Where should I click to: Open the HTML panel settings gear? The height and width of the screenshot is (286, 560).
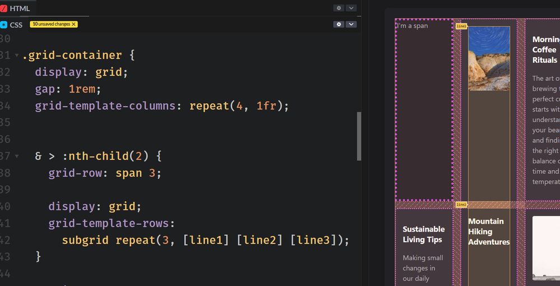339,8
